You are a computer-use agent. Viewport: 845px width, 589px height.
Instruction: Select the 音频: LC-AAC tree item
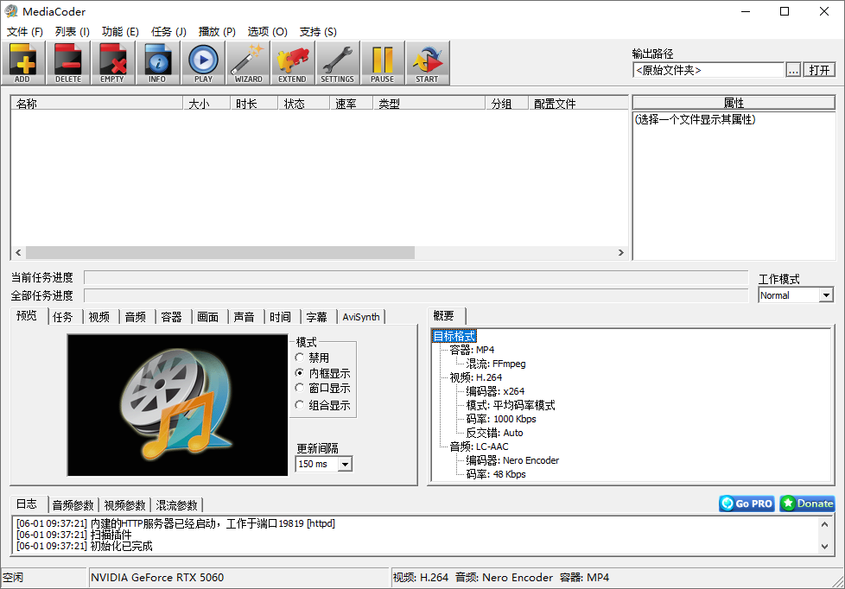[479, 446]
